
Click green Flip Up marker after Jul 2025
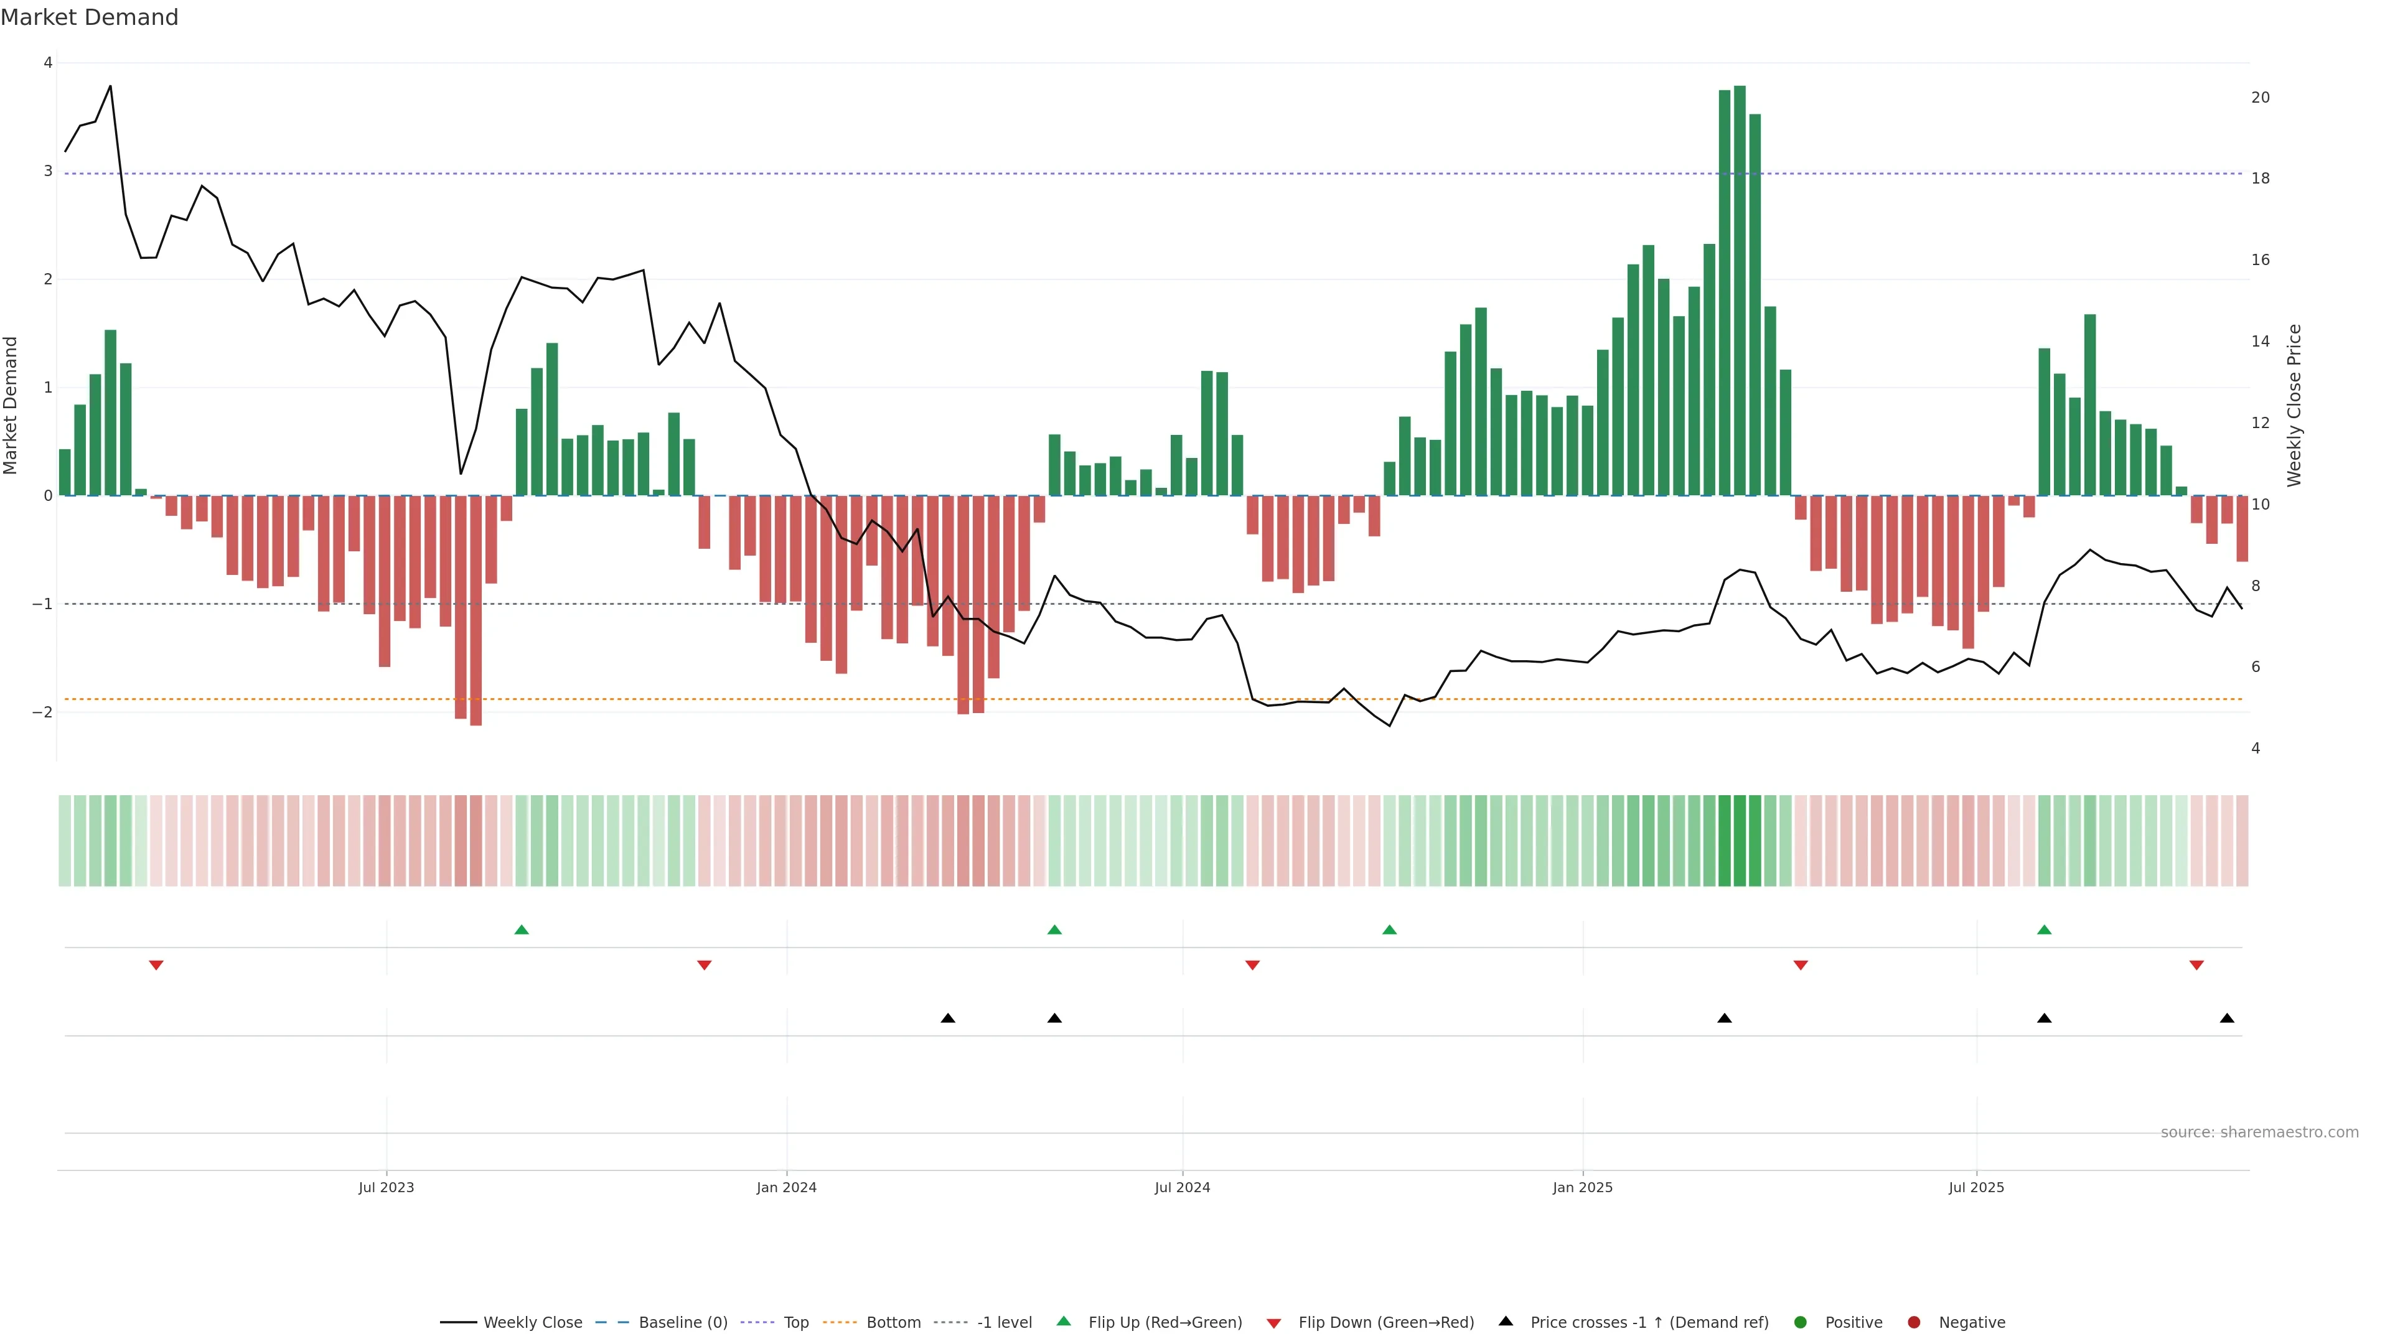2044,930
